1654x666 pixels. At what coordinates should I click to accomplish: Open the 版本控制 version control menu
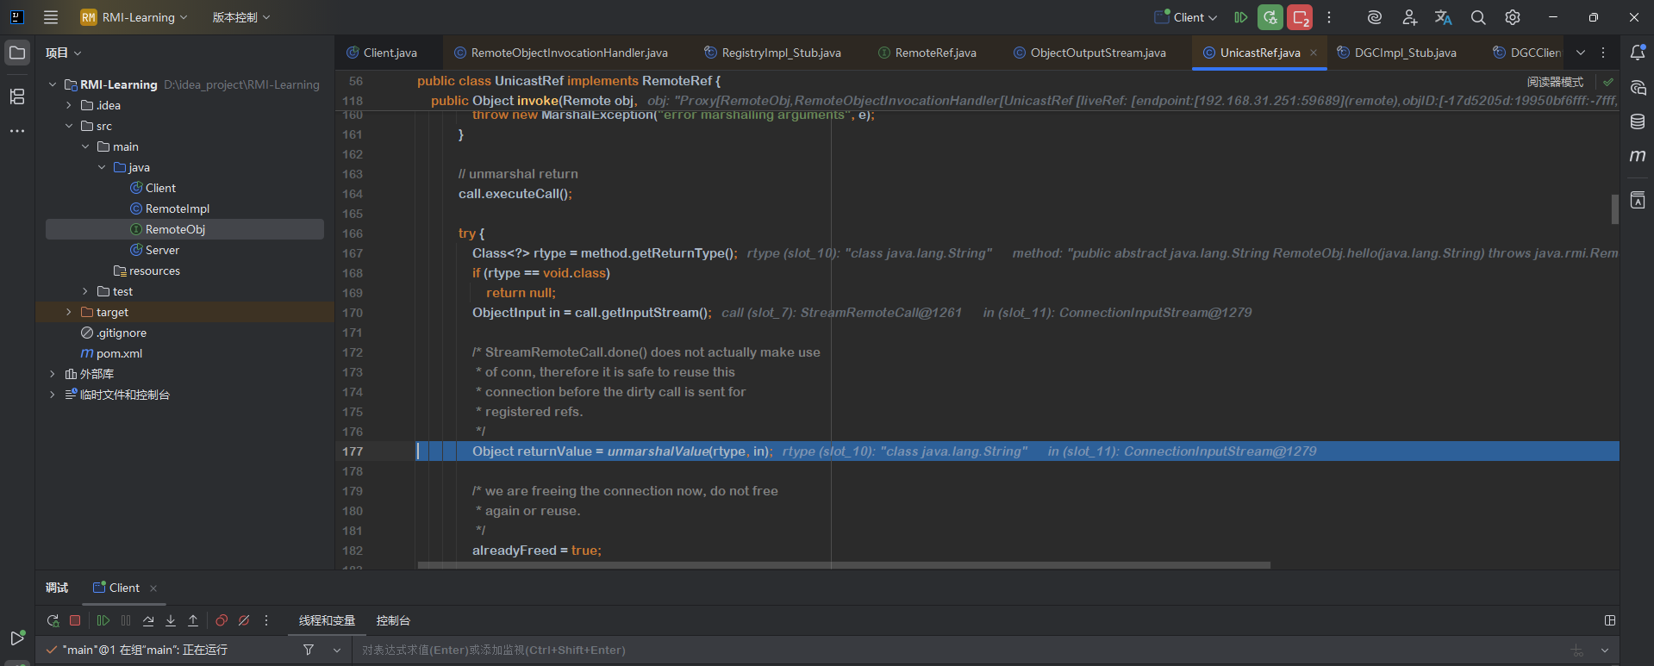tap(240, 17)
